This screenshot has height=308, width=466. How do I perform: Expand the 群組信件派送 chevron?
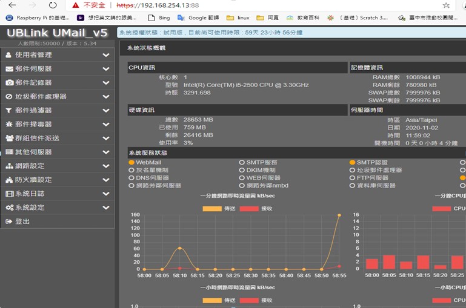(x=106, y=139)
